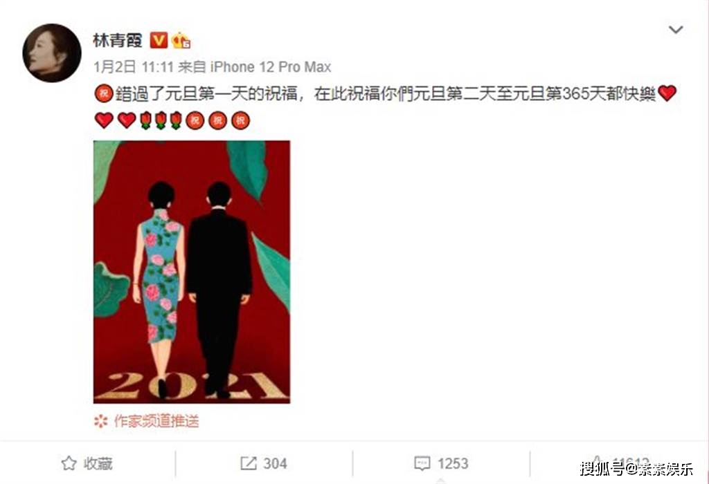Click the username 林青霞
The image size is (709, 484).
click(x=118, y=41)
